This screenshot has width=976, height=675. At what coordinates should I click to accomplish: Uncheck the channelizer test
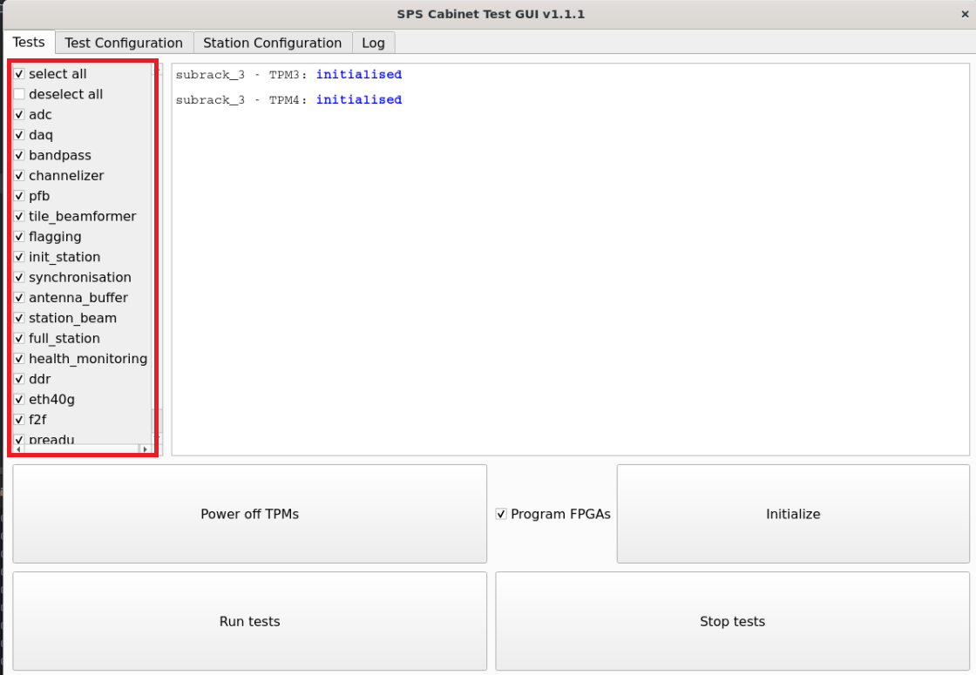coord(19,175)
